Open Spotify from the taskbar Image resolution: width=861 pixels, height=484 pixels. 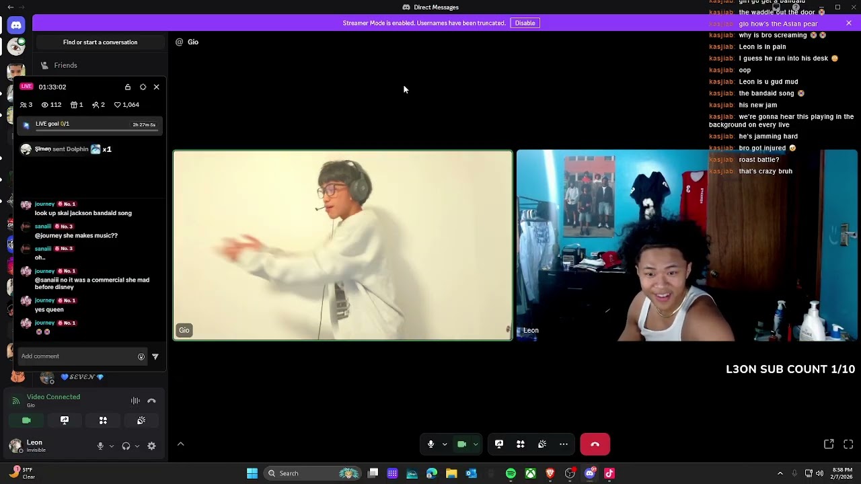pos(511,473)
